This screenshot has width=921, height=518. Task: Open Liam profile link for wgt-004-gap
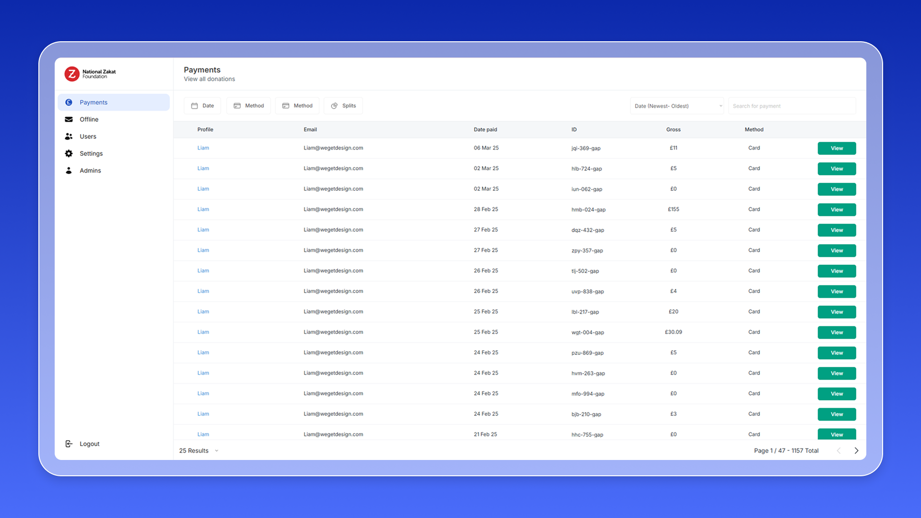[x=203, y=332]
